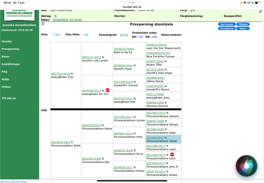Click the Hårlag N value
Image resolution: width=264 pixels, height=183 pixels.
[55, 16]
